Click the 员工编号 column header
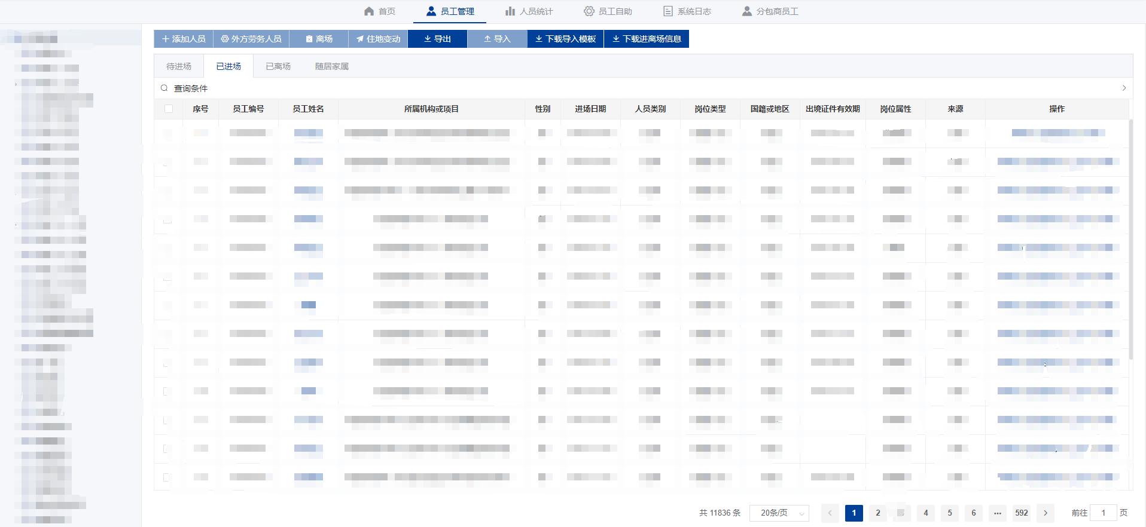 click(x=248, y=109)
